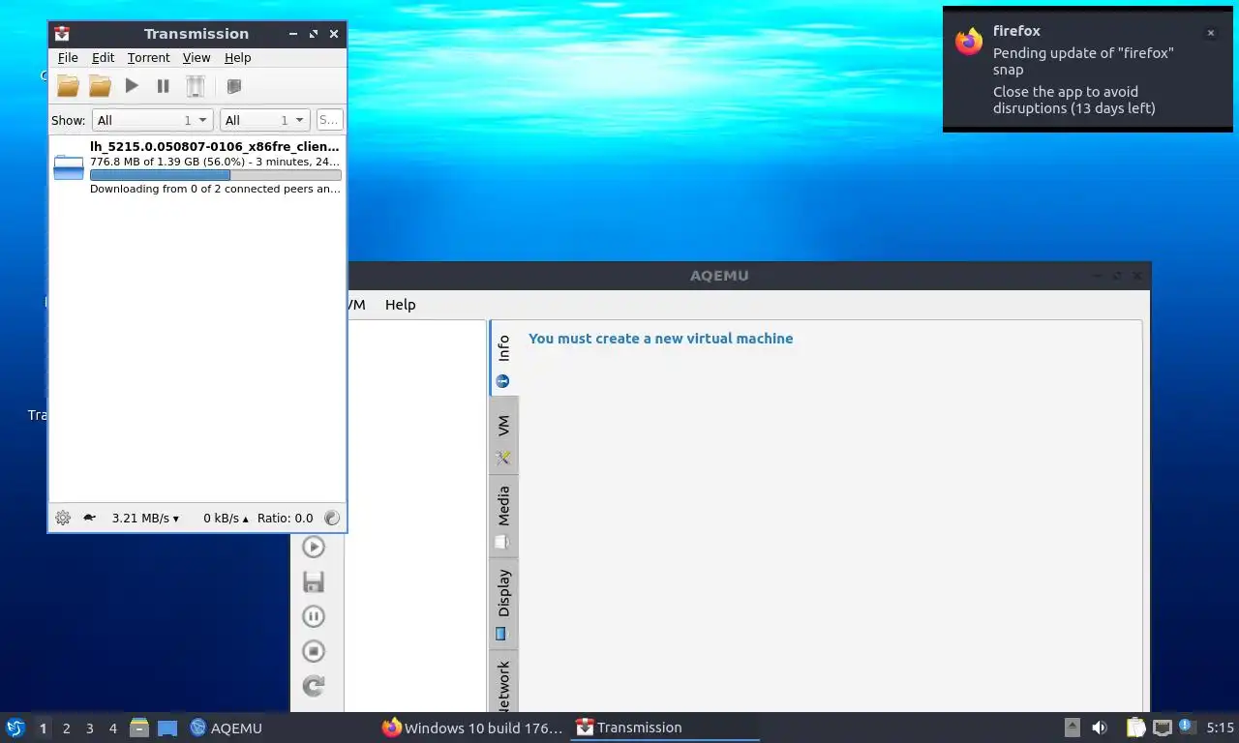
Task: Stop the VM with the AQEMU stop icon
Action: [x=313, y=651]
